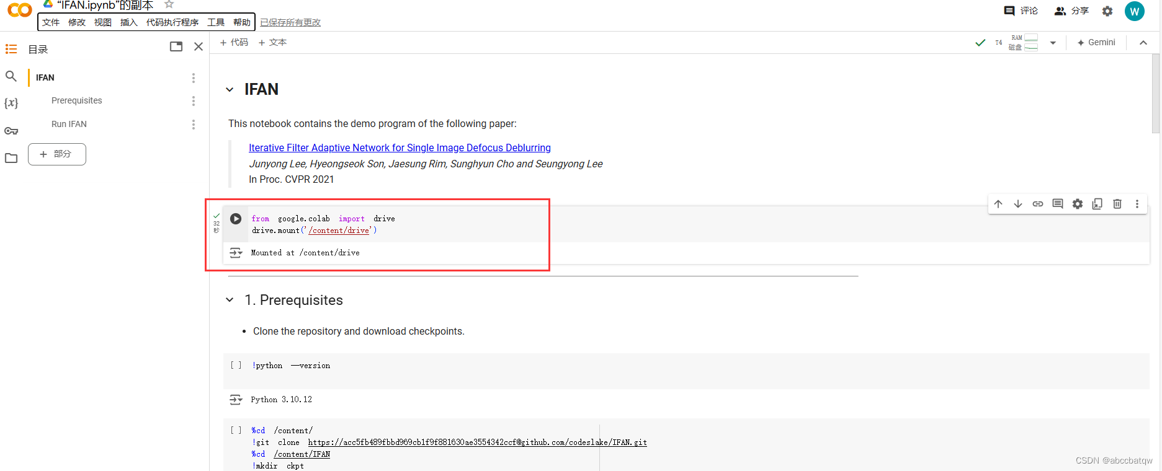The image size is (1162, 471).
Task: Copy link to the cell
Action: coord(1038,204)
